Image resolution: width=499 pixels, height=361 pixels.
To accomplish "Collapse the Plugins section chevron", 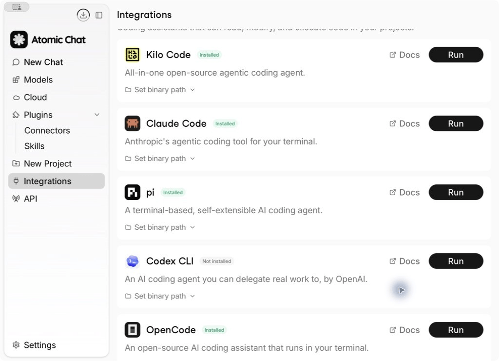I will click(97, 115).
